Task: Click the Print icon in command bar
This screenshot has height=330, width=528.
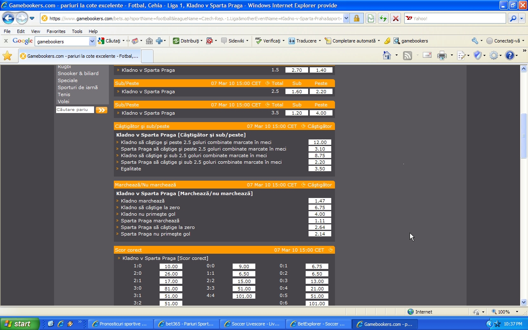Action: click(442, 55)
